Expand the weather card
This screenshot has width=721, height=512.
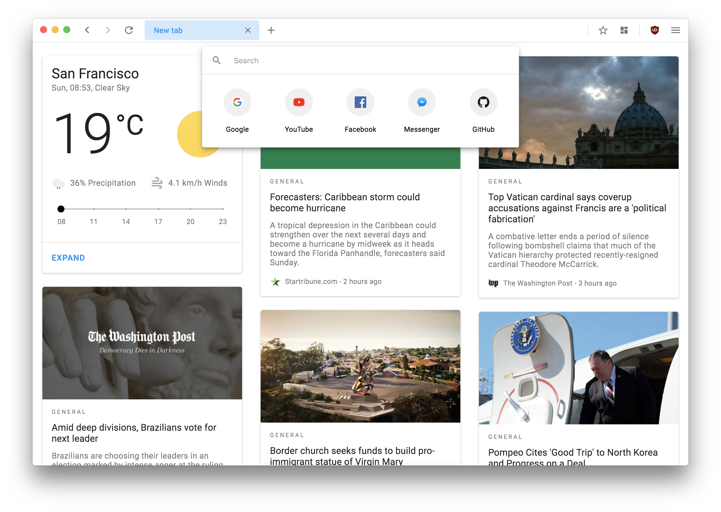click(68, 257)
